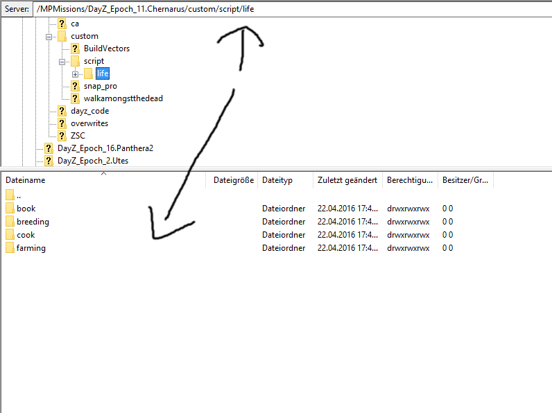Click unknown-folder icon next to DayZ_Epoch_2.Utes
Screen dimensions: 552x413
(49, 161)
